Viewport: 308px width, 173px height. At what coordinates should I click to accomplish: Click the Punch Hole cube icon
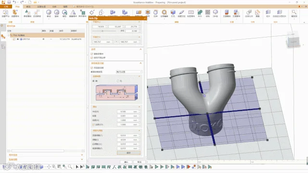pyautogui.click(x=173, y=12)
